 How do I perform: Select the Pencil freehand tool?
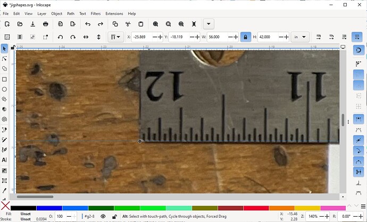[4, 140]
